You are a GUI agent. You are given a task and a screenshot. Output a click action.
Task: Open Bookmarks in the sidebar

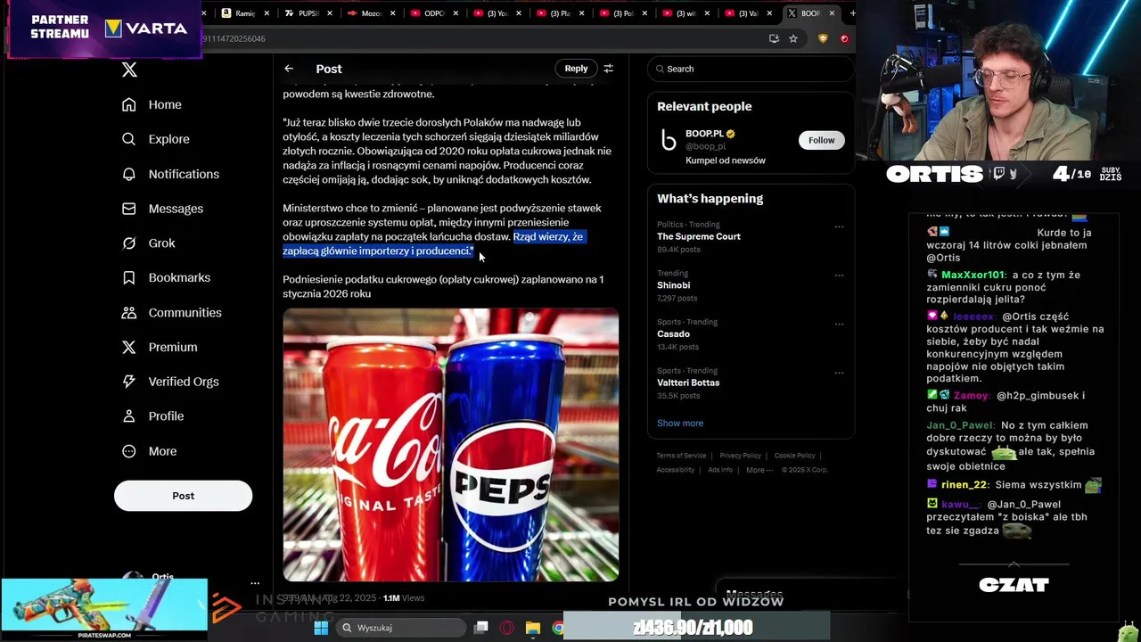pos(165,278)
